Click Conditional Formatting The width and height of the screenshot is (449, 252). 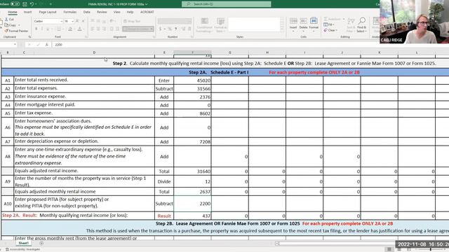204,24
